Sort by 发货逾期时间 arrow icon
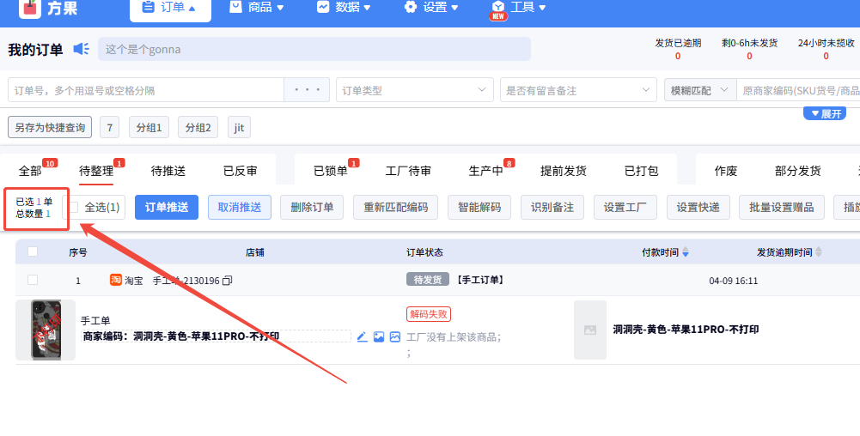860x436 pixels. (x=819, y=252)
